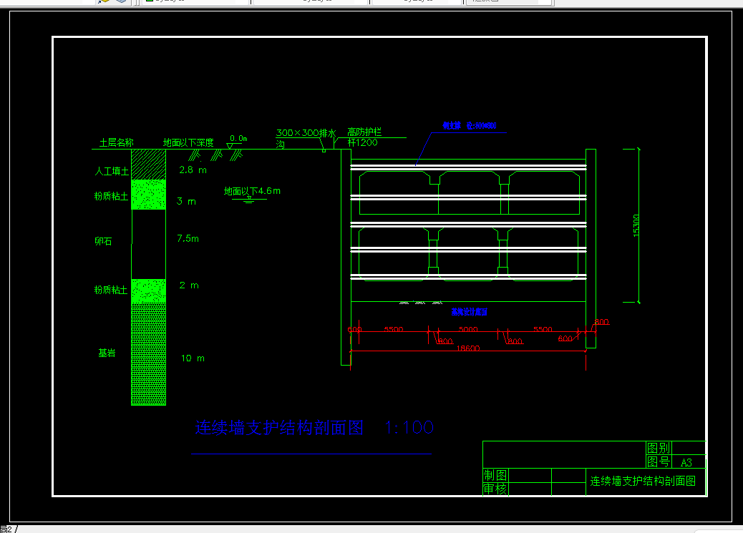Click the blue 钢支撑 leader label
This screenshot has height=533, width=743.
tap(470, 125)
